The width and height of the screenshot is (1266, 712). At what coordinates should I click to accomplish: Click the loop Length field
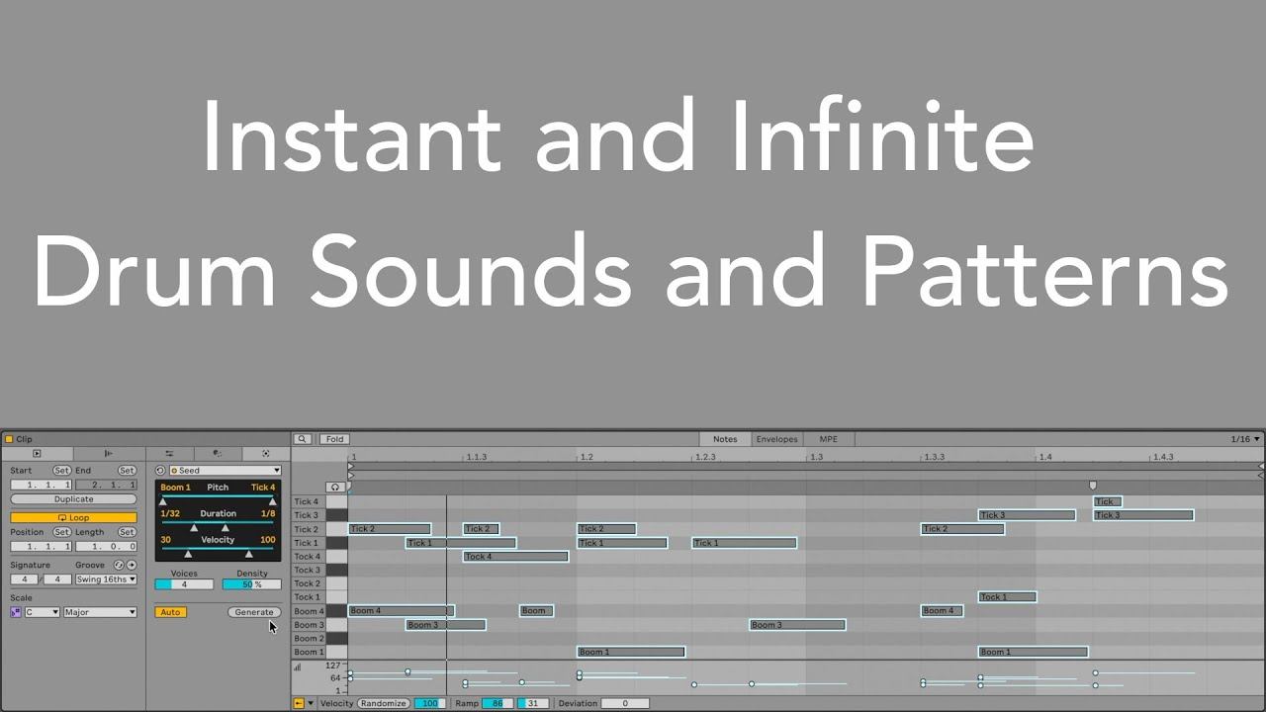[x=106, y=547]
